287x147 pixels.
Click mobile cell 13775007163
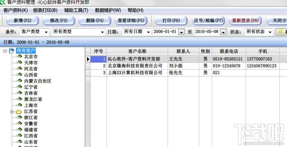(263, 59)
